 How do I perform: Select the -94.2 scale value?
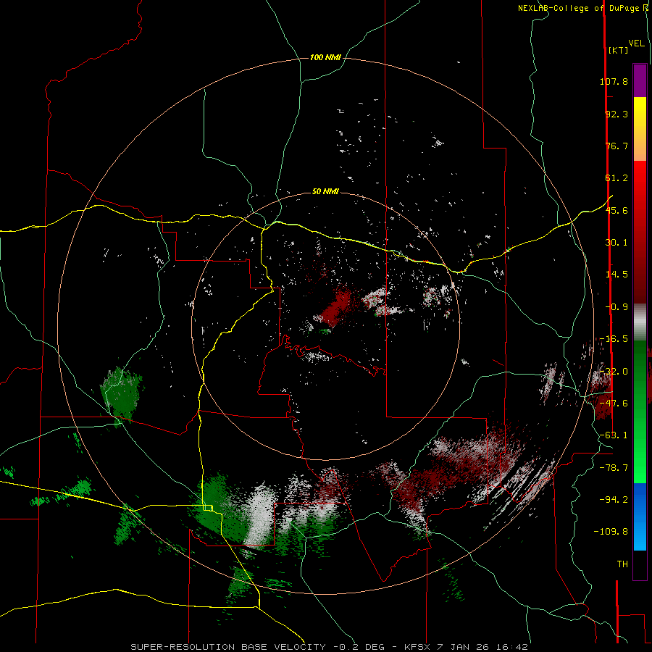tap(614, 499)
